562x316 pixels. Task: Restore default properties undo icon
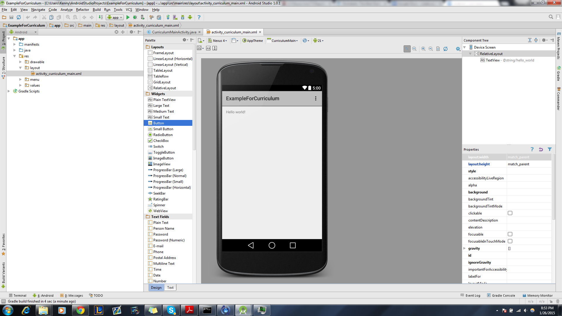(x=541, y=150)
